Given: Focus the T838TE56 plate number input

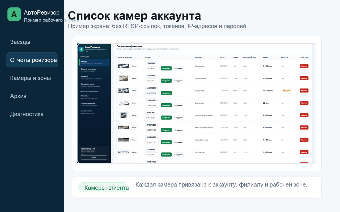Looking at the screenshot, I should pyautogui.click(x=152, y=68).
